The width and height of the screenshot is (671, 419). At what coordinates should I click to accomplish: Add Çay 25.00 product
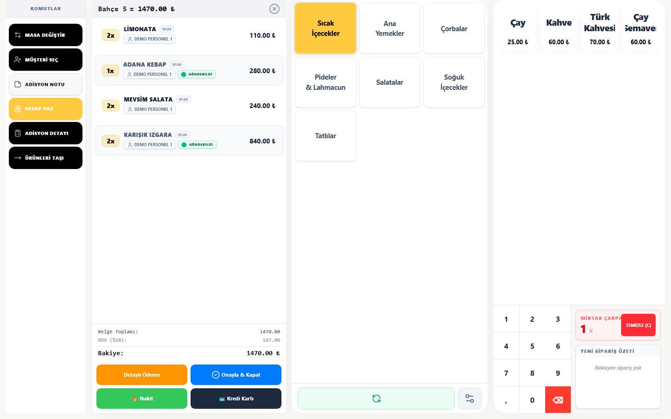(x=518, y=29)
